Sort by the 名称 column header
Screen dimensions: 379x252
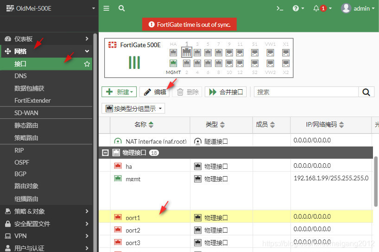(x=150, y=125)
